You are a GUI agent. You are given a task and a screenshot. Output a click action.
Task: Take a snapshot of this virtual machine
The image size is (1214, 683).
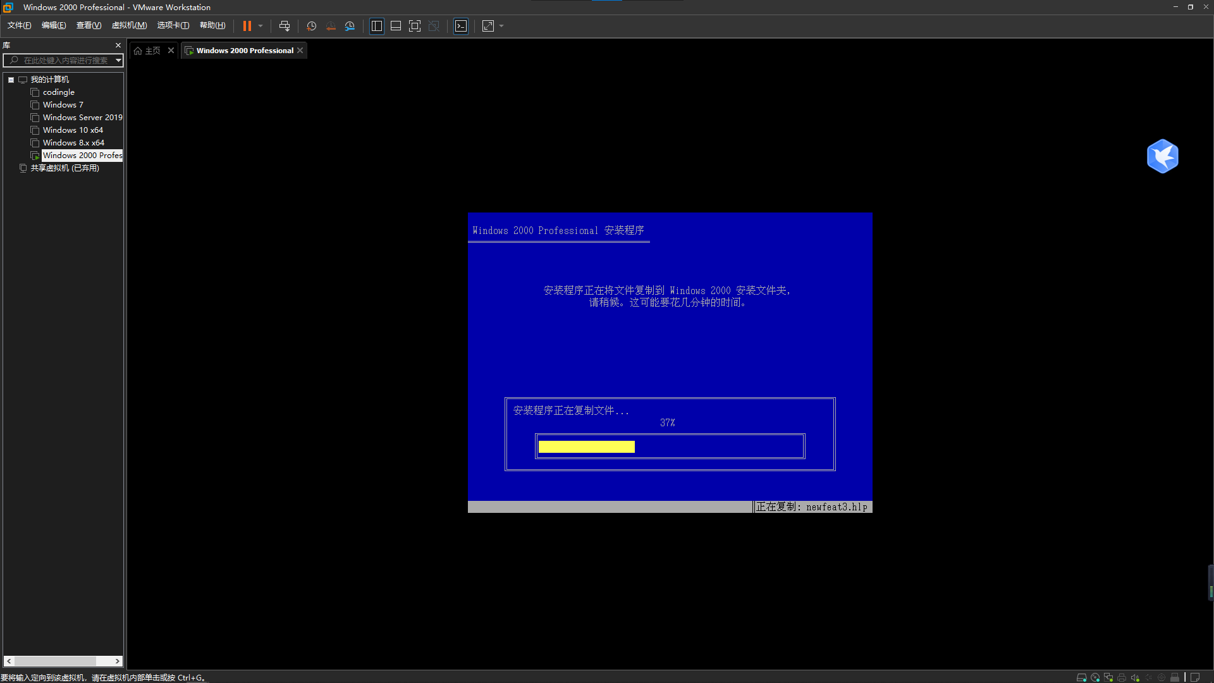[x=311, y=26]
